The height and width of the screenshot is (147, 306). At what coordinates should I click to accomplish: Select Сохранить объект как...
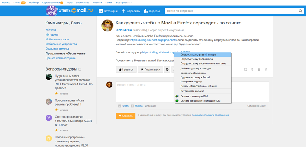pyautogui.click(x=202, y=73)
